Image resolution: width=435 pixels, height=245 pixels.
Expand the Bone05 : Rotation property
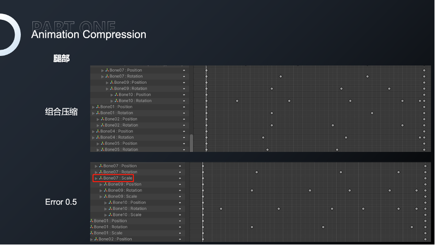[98, 150]
